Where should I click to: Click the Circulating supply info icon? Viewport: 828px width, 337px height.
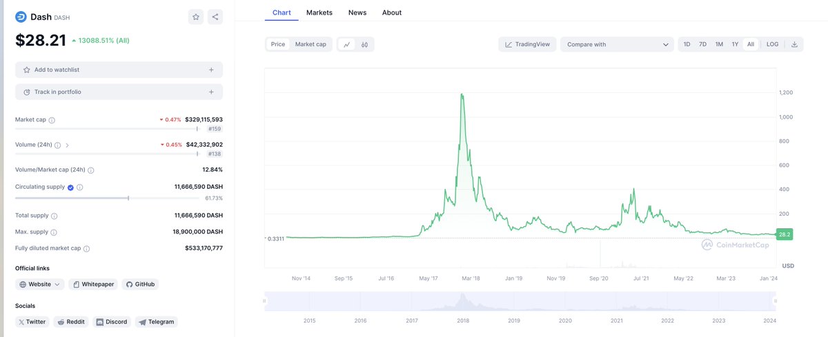(x=79, y=187)
